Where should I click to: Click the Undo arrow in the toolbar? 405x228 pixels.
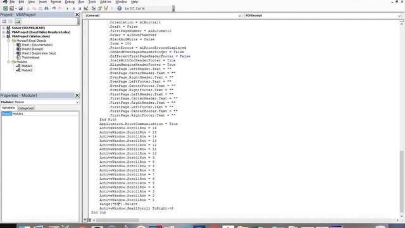coord(54,8)
